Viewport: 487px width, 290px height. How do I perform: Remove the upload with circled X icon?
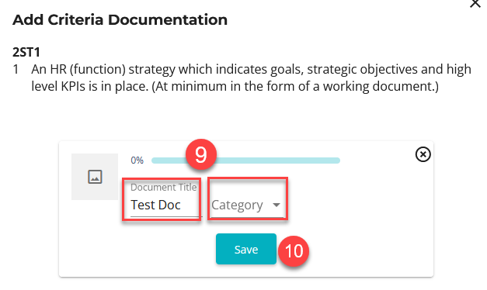pos(423,154)
